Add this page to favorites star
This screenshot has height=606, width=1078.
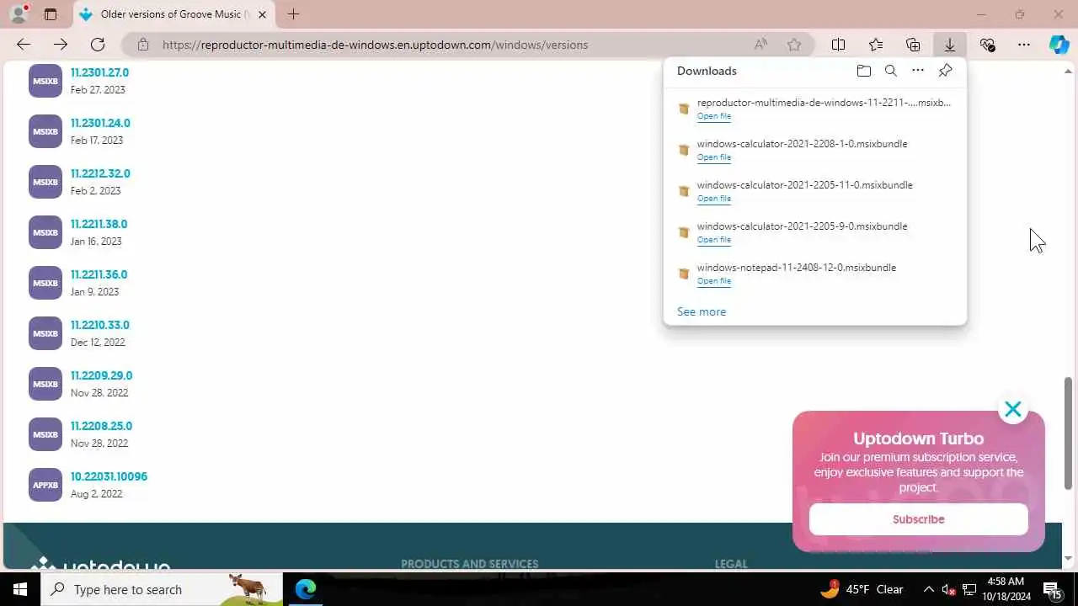tap(794, 45)
